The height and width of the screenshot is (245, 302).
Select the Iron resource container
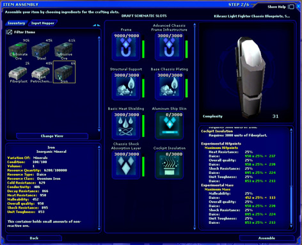click(64, 72)
